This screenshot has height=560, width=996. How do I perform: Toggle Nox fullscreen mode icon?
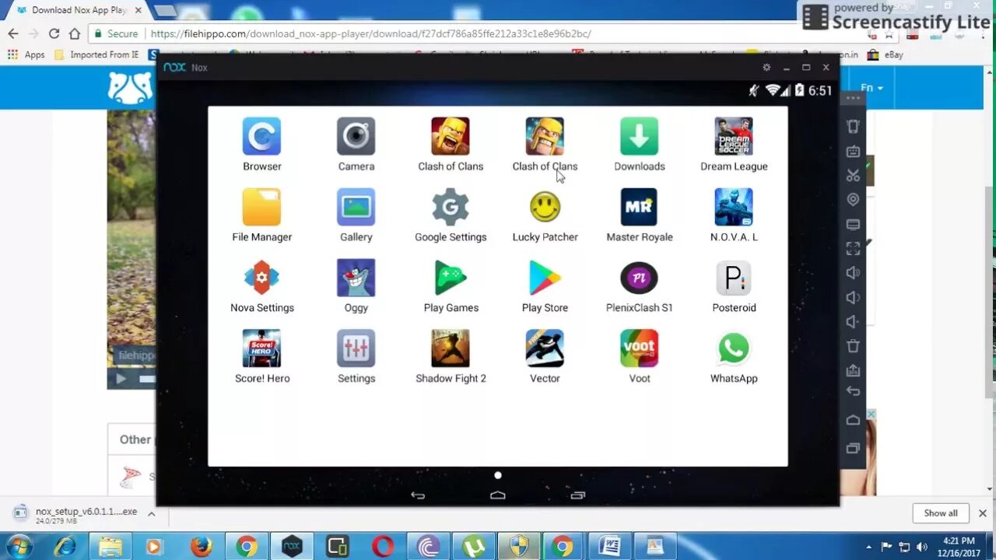pos(853,249)
